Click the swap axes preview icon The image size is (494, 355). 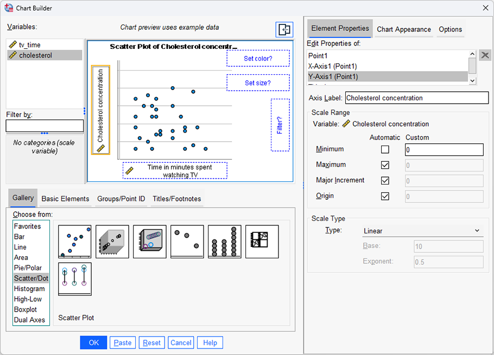pyautogui.click(x=284, y=30)
